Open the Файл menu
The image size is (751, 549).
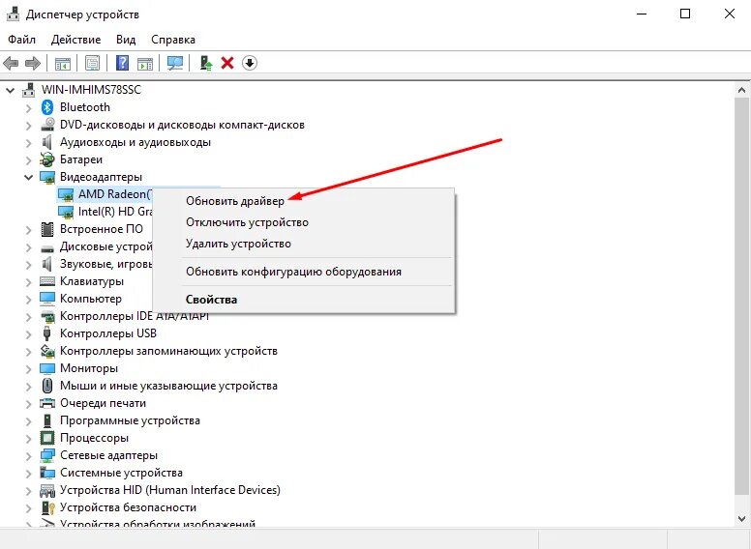(21, 40)
